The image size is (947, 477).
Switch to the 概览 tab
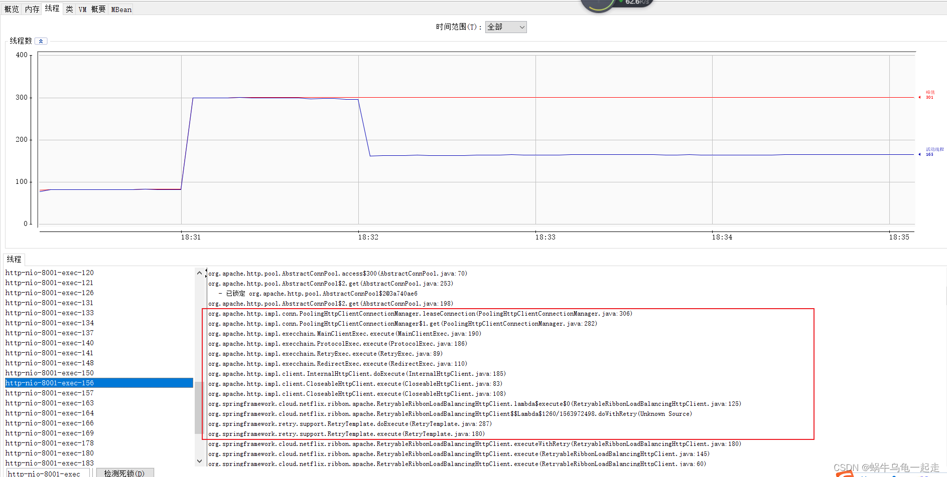(12, 9)
